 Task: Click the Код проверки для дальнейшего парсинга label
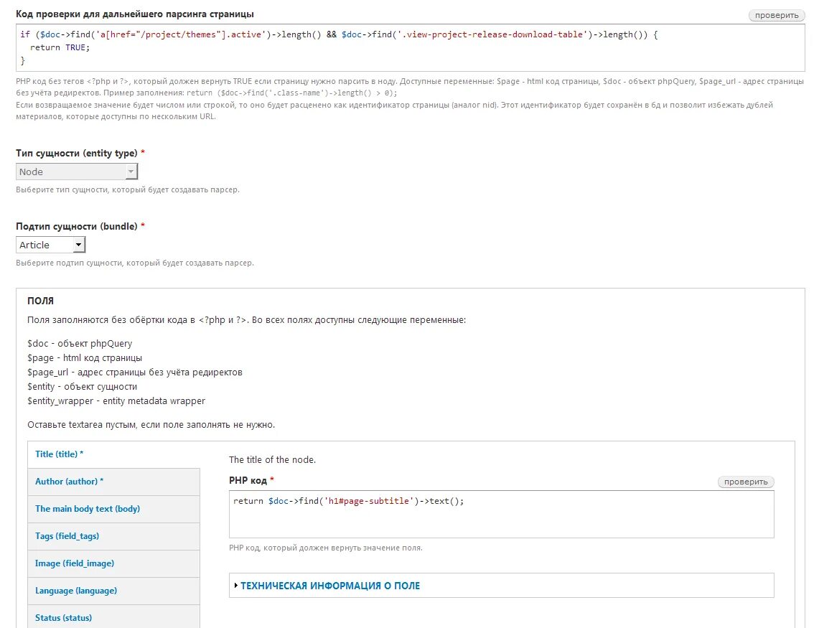pos(135,14)
